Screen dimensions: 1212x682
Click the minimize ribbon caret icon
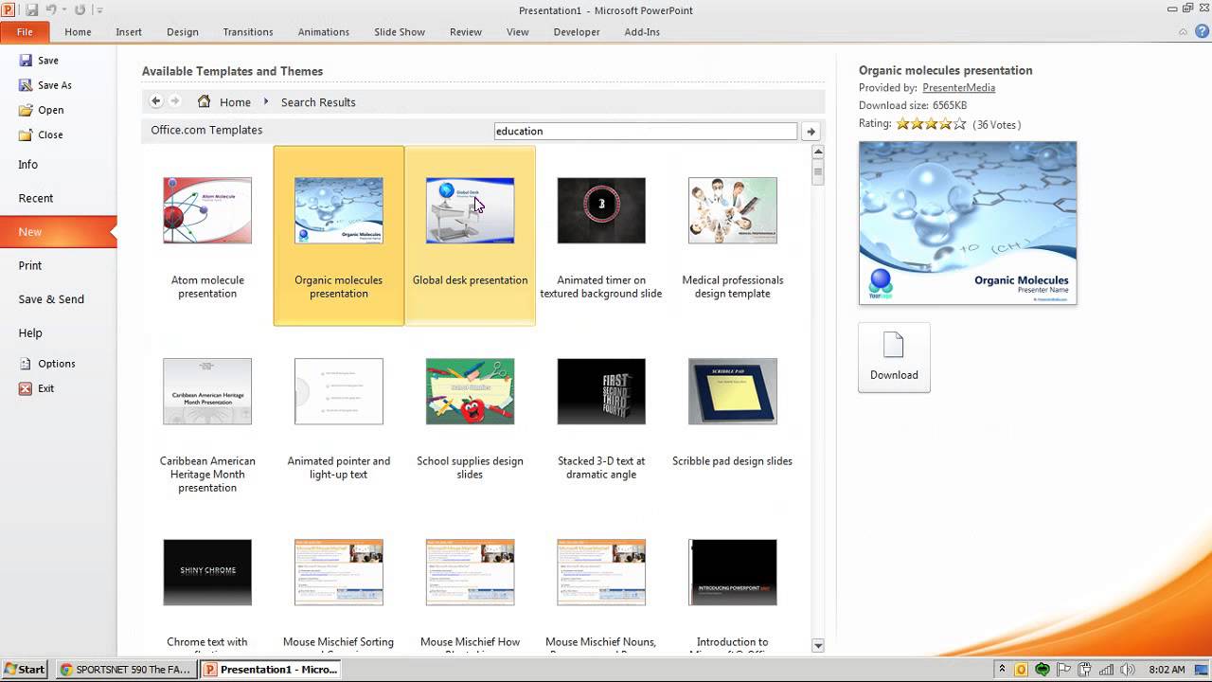pyautogui.click(x=1182, y=31)
